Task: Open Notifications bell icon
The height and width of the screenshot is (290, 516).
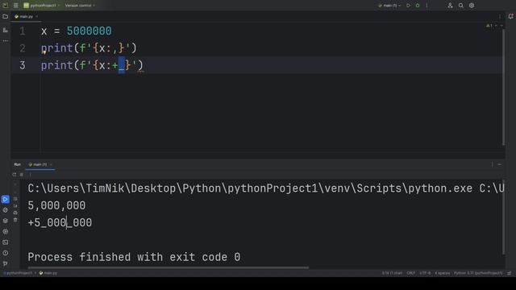Action: click(x=510, y=16)
